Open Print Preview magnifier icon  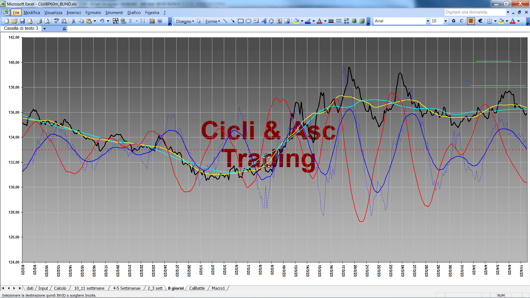point(47,21)
